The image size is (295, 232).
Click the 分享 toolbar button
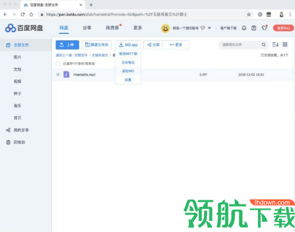coord(153,45)
